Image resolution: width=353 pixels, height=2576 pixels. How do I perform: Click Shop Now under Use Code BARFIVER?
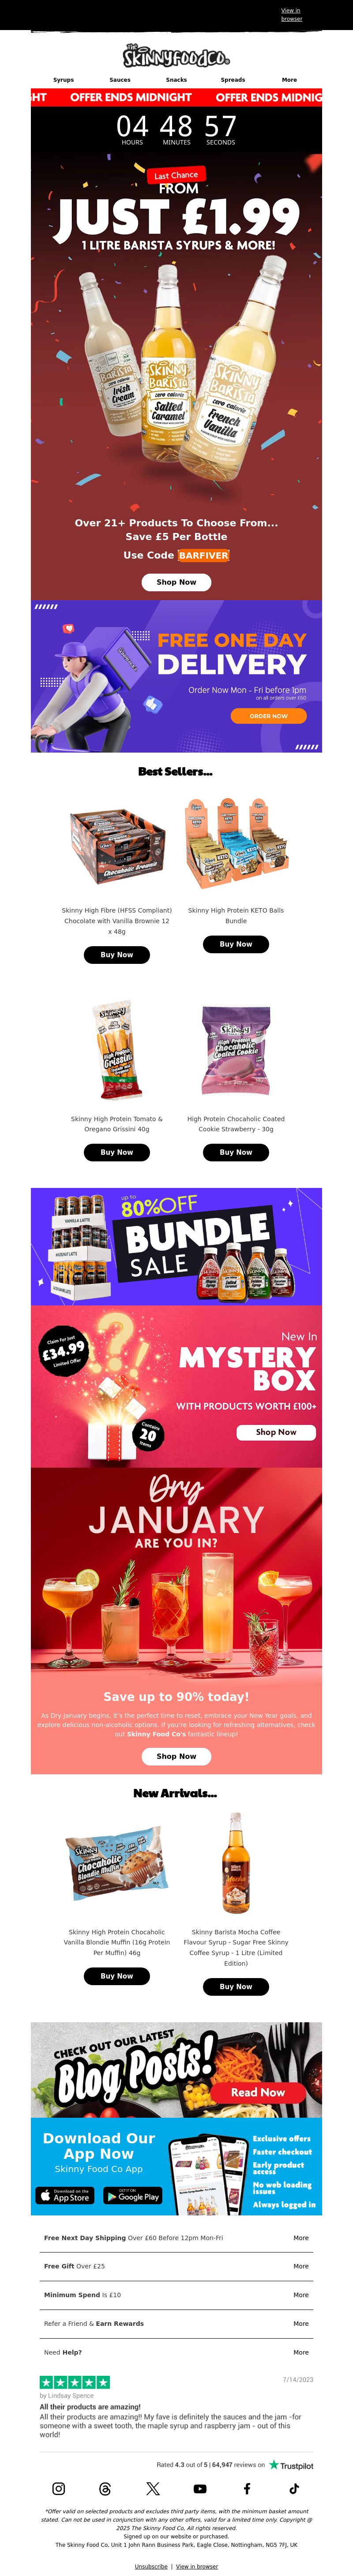coord(176,582)
